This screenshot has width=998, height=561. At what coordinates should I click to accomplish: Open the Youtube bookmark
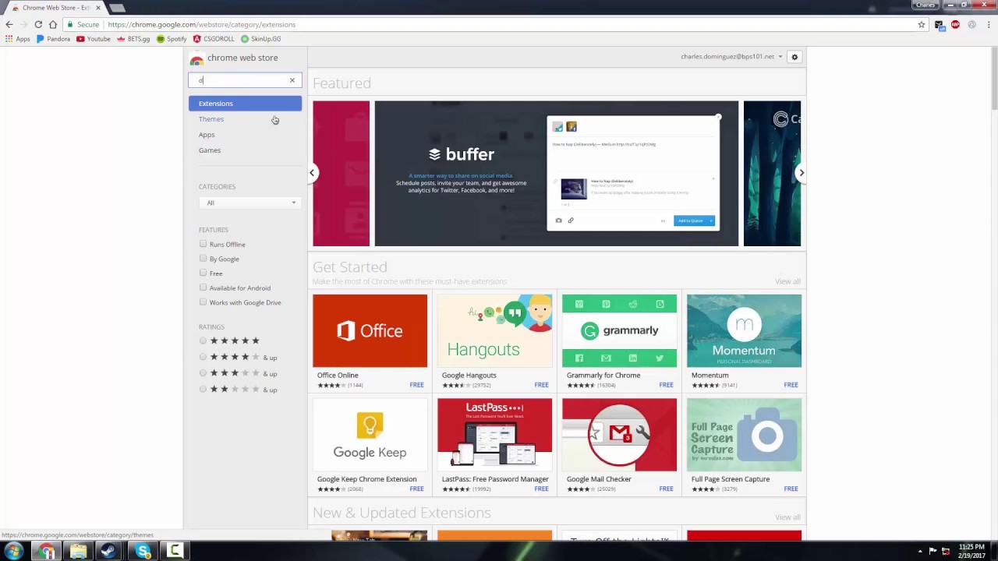94,39
